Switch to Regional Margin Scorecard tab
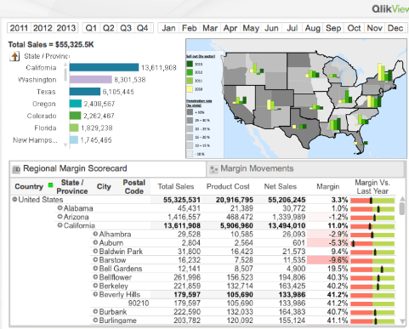This screenshot has width=409, height=329. (x=108, y=169)
